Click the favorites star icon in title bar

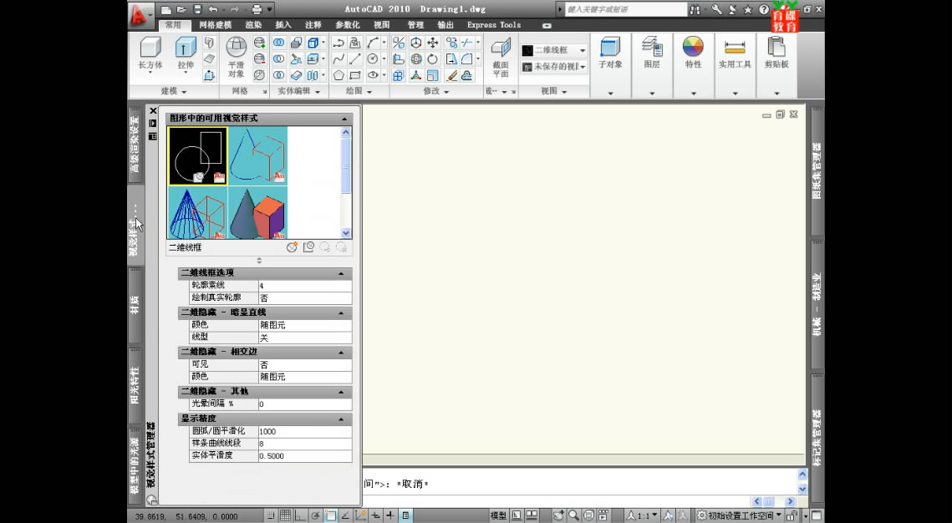pos(748,9)
